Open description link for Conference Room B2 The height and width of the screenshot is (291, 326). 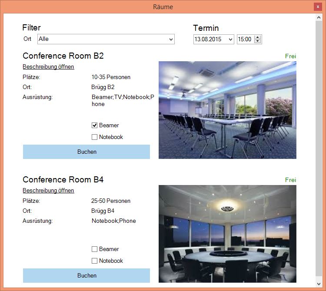coord(48,67)
